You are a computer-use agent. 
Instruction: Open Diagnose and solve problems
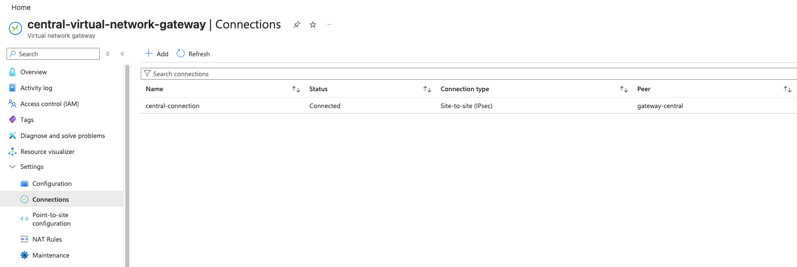point(62,136)
